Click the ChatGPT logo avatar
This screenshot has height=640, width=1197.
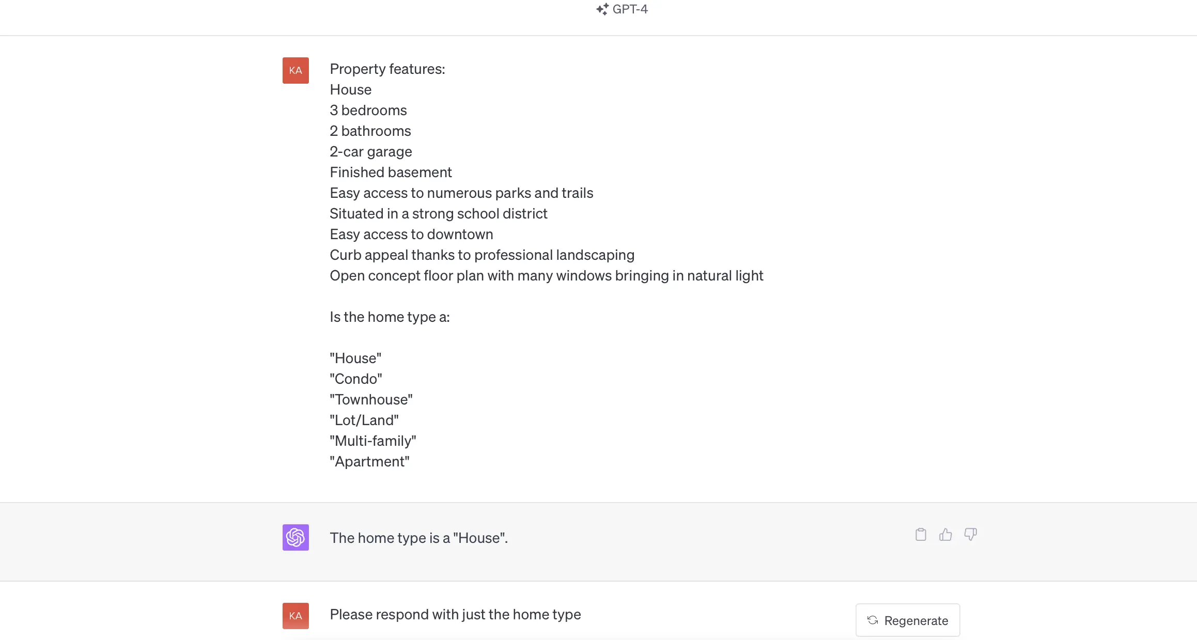[x=296, y=537]
